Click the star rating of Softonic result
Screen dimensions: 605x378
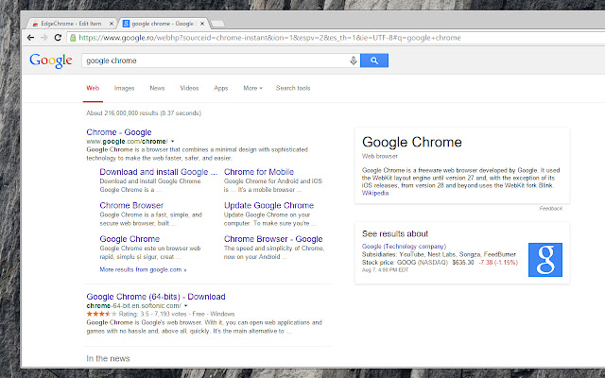click(x=101, y=314)
